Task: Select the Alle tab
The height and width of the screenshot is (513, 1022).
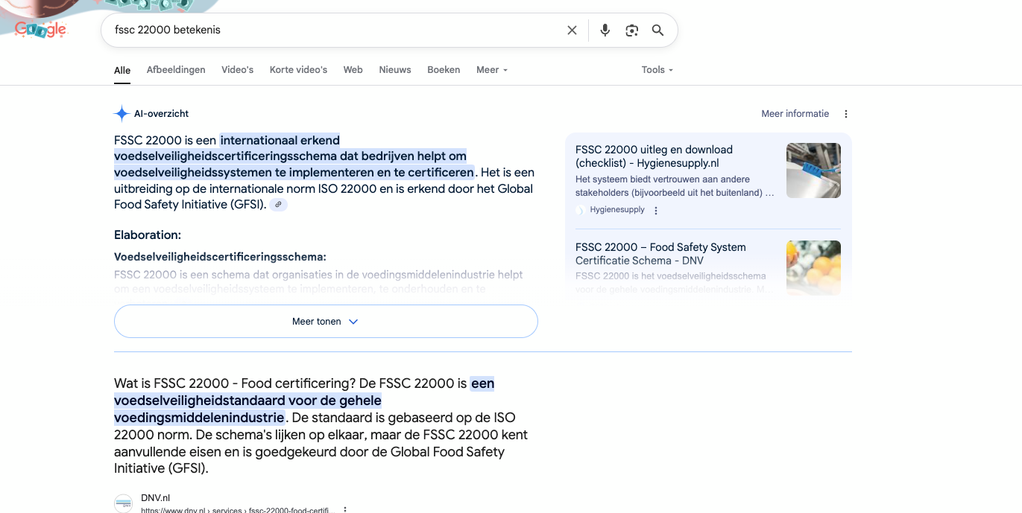Action: [122, 70]
